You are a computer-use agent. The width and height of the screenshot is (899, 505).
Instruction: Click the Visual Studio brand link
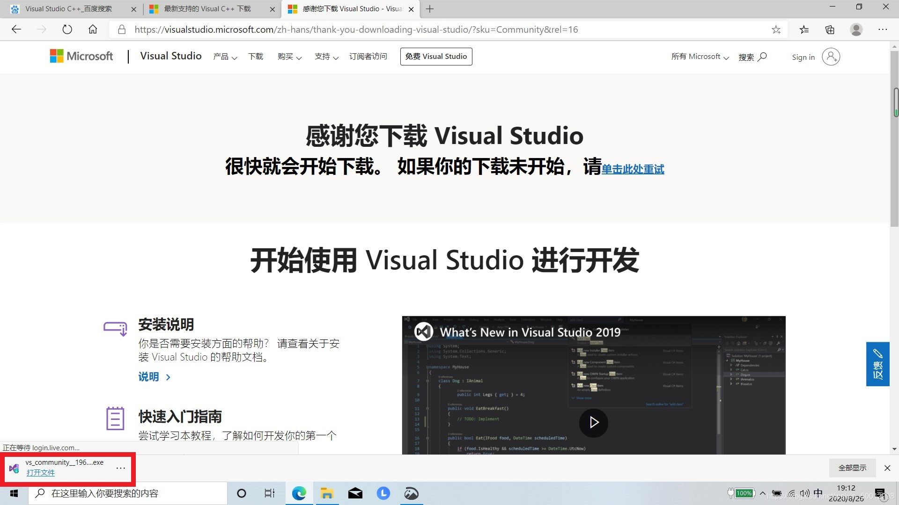point(171,56)
